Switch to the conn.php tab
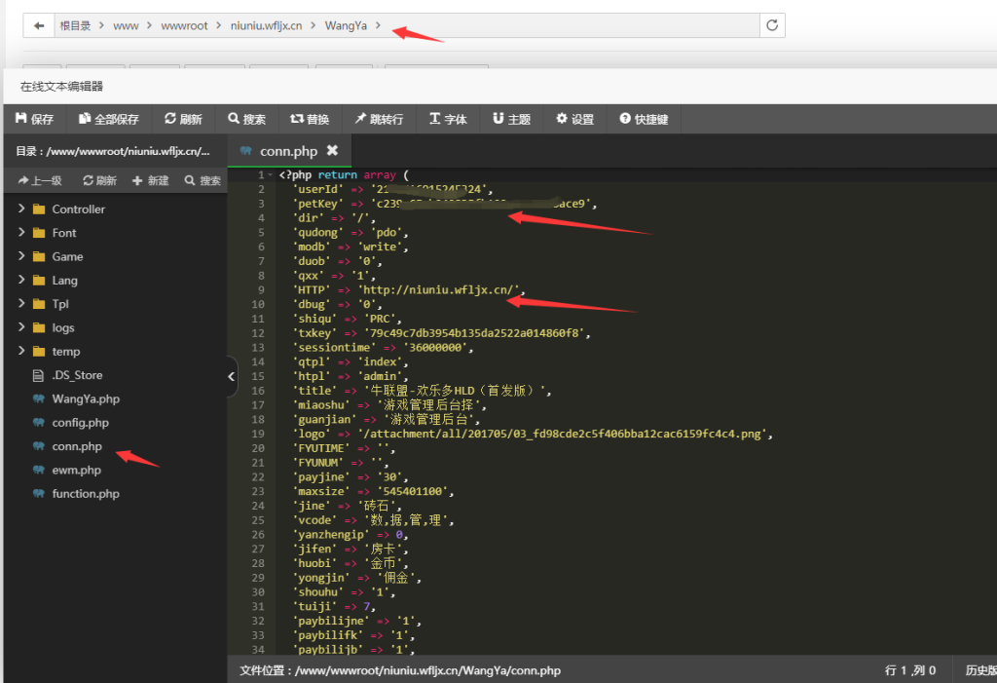This screenshot has width=997, height=683. (288, 151)
